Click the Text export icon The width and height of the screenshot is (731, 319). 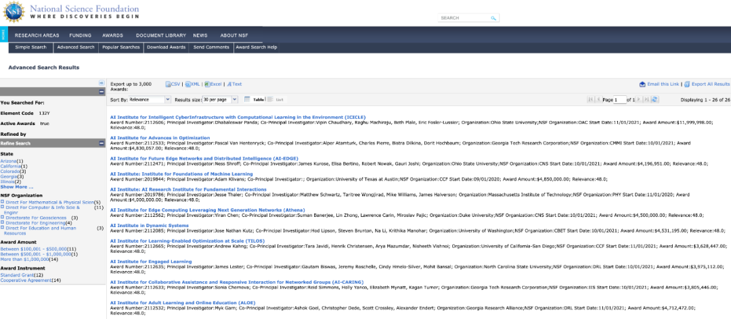(x=229, y=84)
